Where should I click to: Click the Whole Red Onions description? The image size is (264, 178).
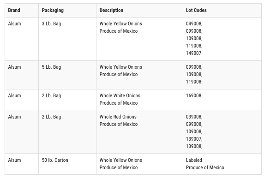(x=118, y=117)
